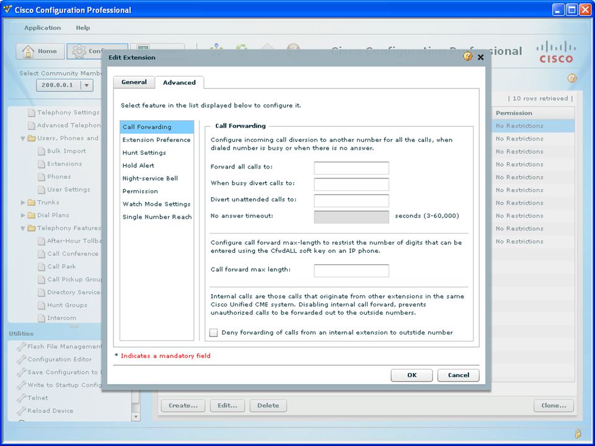Screen dimensions: 595x446
Task: Open User Settings page
Action: (64, 190)
